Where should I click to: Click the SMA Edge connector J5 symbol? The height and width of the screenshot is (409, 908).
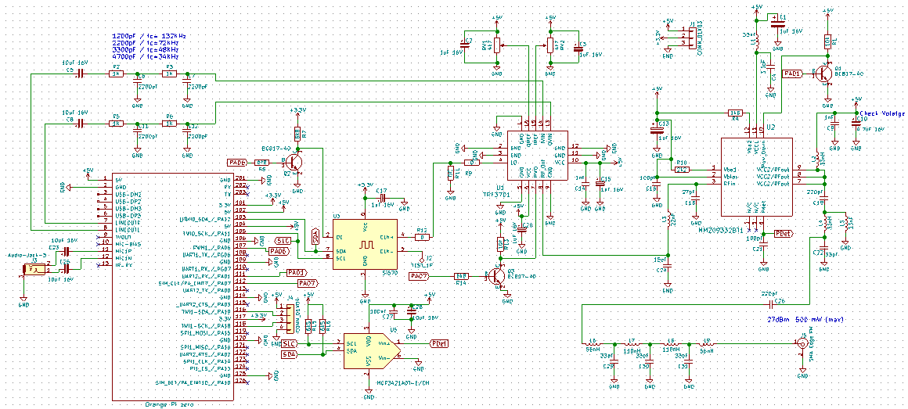802,343
